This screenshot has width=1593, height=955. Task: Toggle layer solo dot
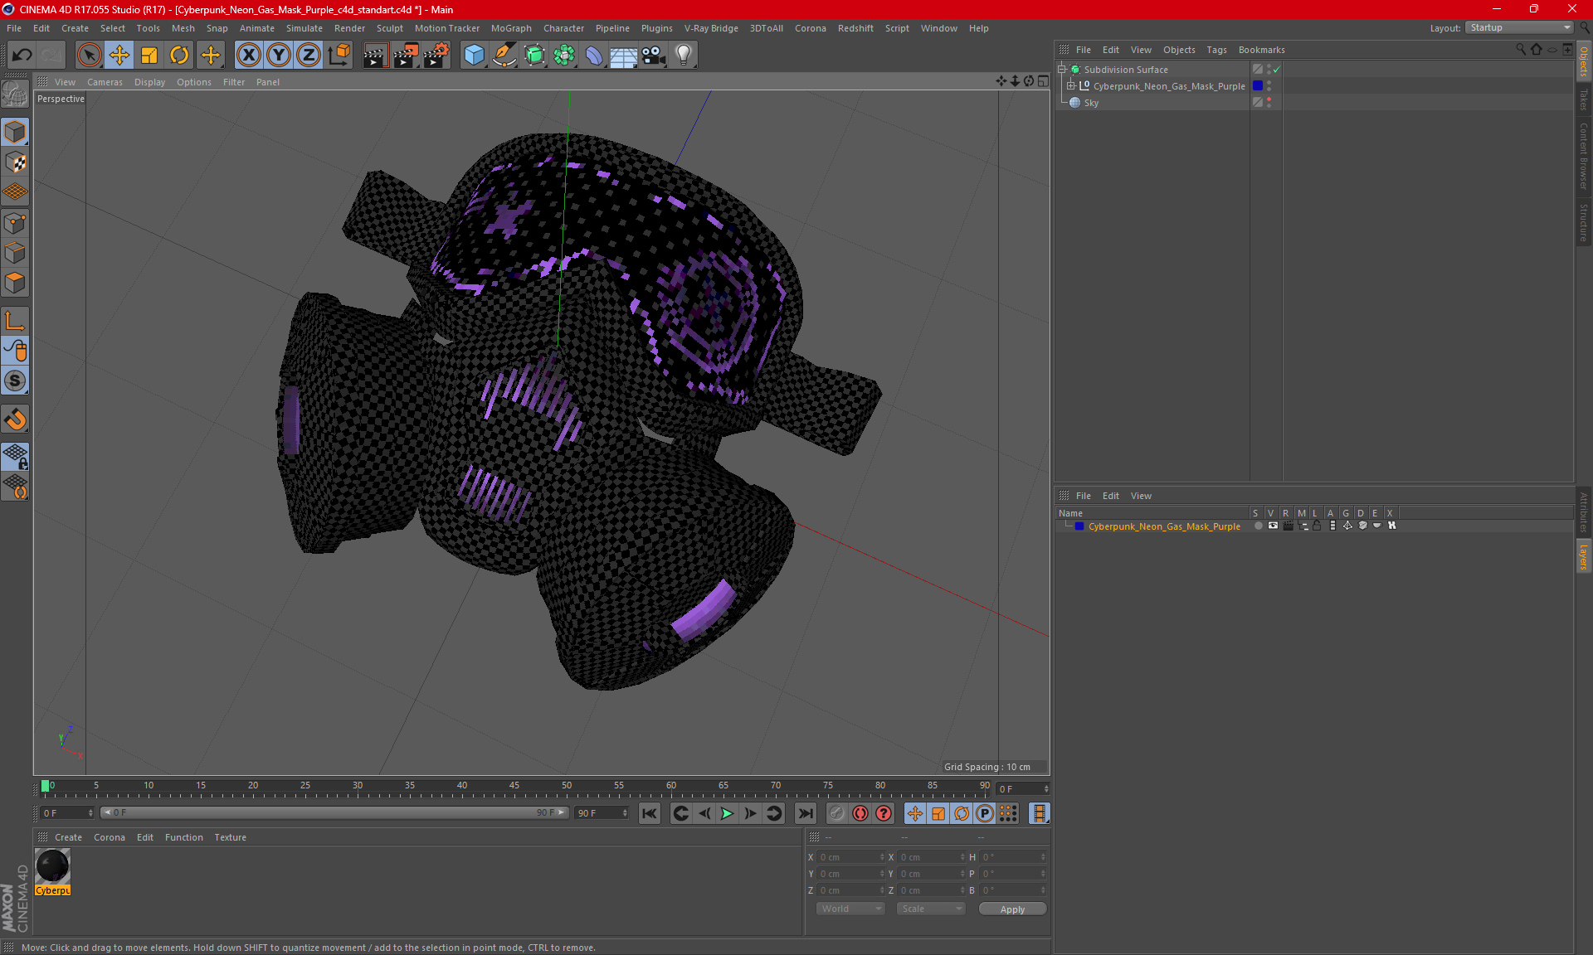click(x=1258, y=526)
